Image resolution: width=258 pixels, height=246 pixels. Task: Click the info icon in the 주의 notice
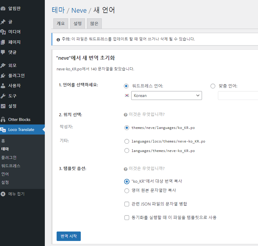tap(58, 40)
